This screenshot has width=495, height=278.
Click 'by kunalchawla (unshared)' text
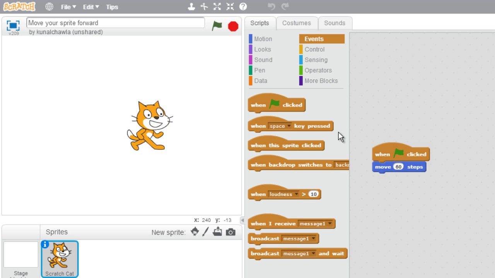tap(66, 32)
